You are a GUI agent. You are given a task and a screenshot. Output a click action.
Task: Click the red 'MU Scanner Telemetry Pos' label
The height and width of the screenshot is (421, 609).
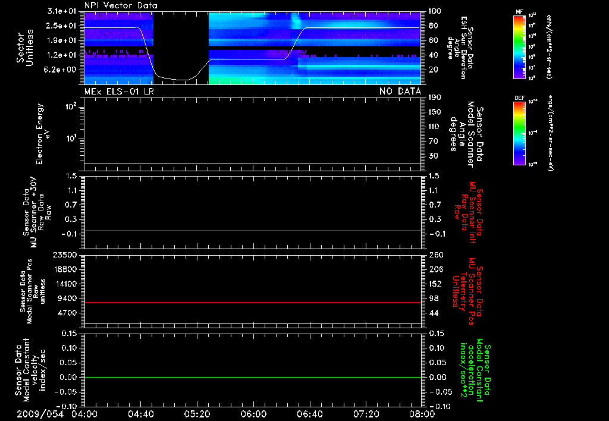coord(467,291)
